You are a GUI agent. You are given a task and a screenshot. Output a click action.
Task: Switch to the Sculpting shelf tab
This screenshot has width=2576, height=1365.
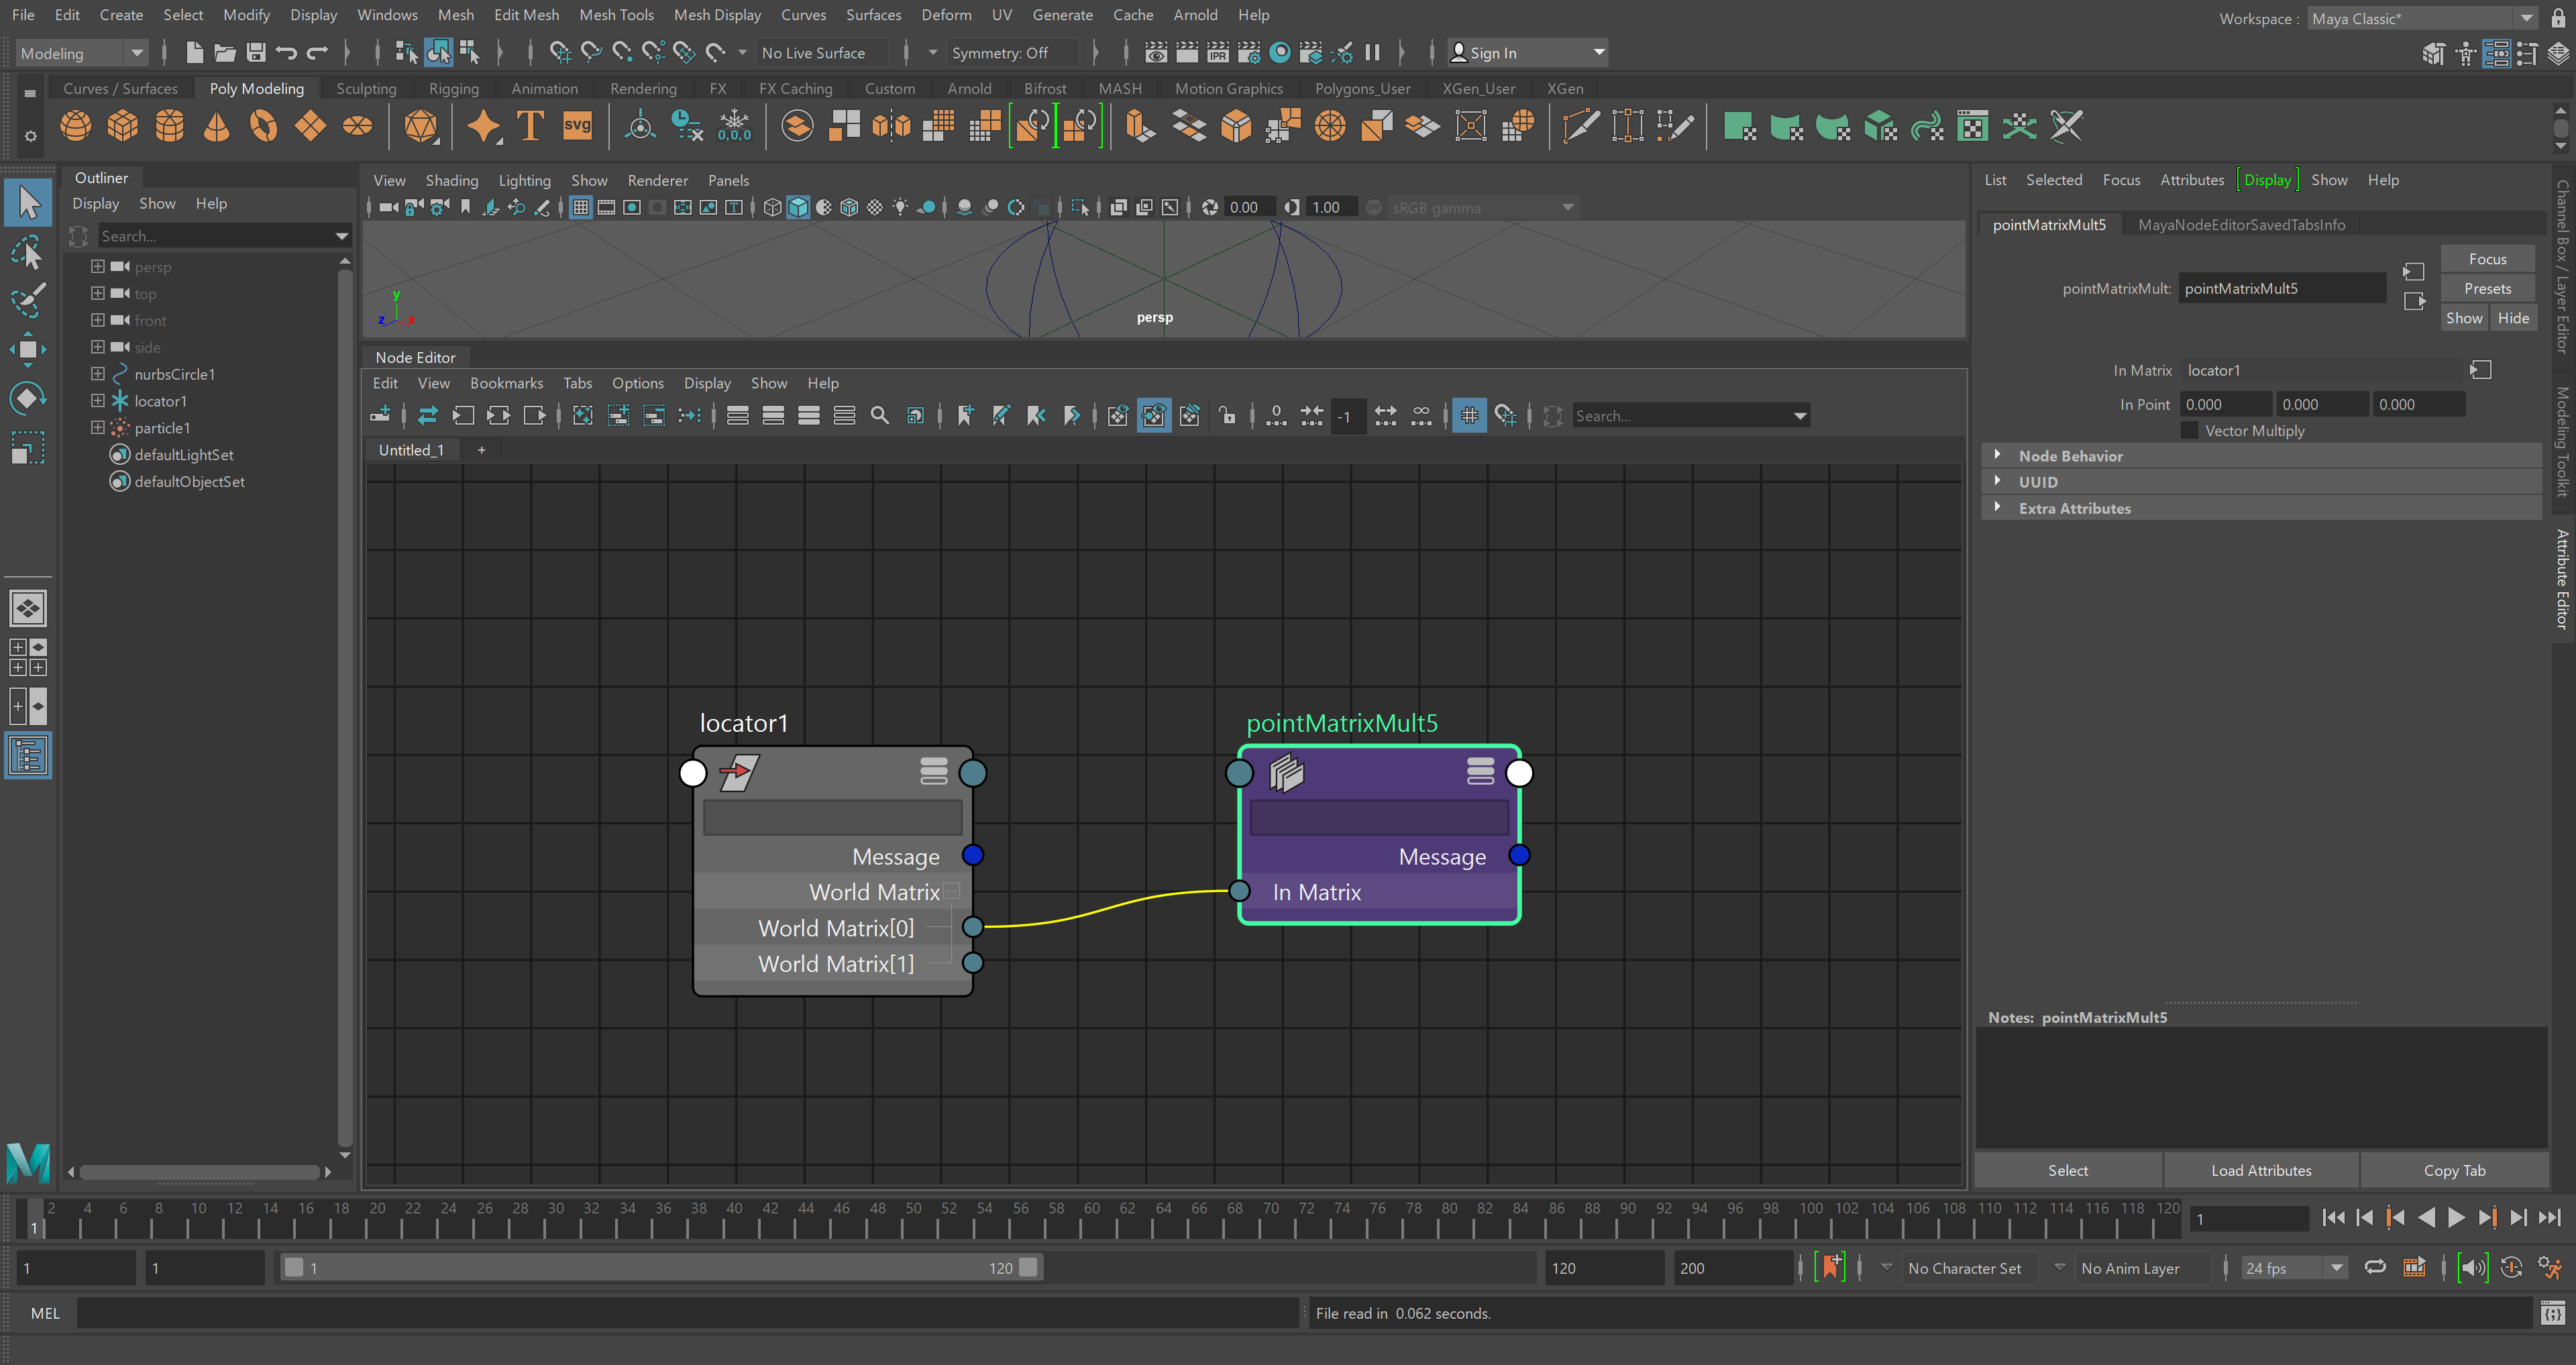point(366,89)
